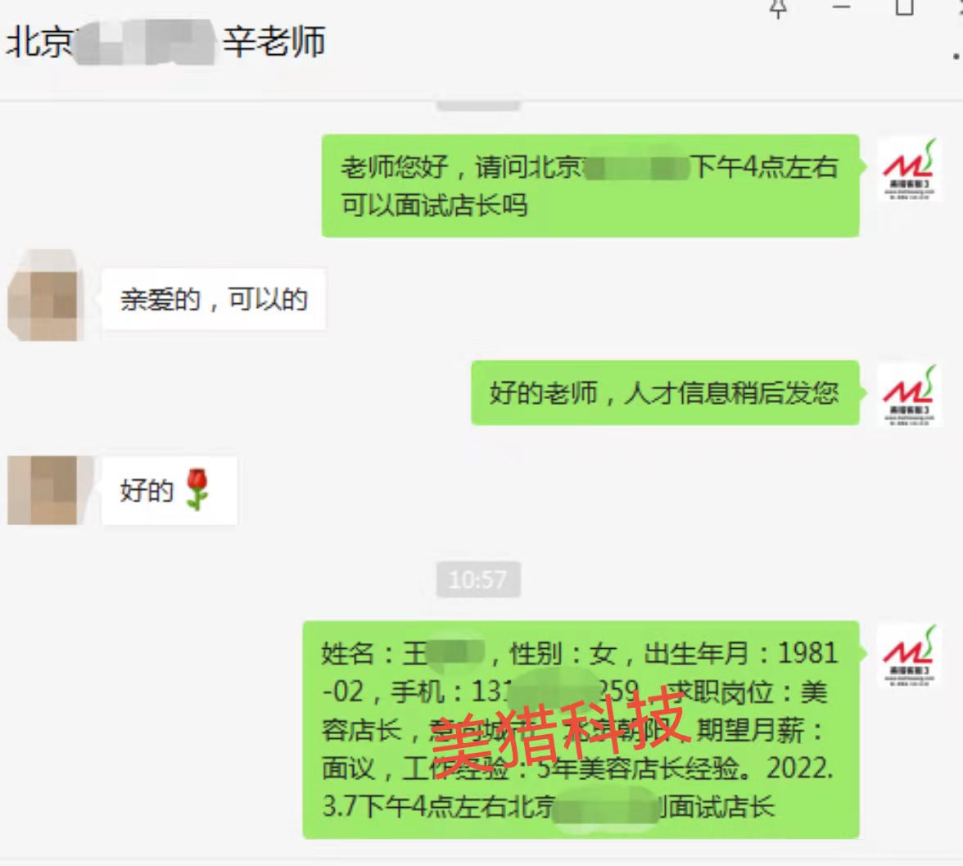The height and width of the screenshot is (866, 963).
Task: Select the candidate info message starting 姓名
Action: coord(581,729)
